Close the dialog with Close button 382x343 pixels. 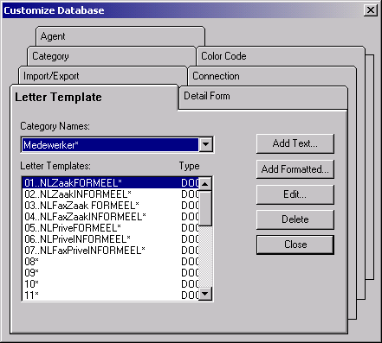(295, 245)
